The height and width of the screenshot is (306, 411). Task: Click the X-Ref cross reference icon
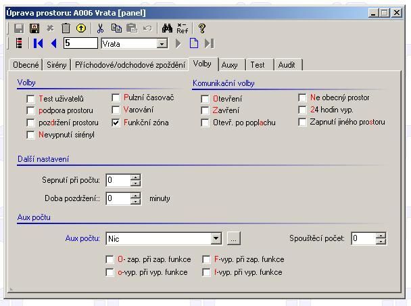coord(182,28)
